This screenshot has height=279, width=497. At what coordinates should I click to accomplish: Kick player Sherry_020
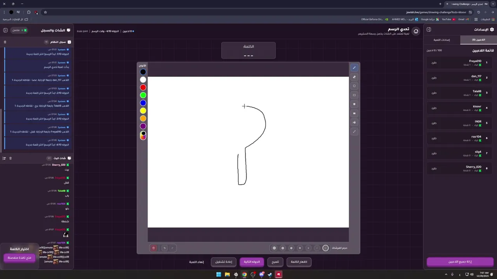[x=434, y=168]
